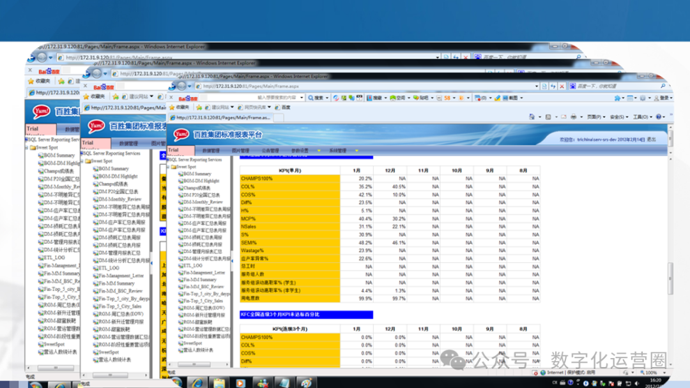Open 数据管理 menu in front window
The height and width of the screenshot is (388, 690).
[211, 151]
